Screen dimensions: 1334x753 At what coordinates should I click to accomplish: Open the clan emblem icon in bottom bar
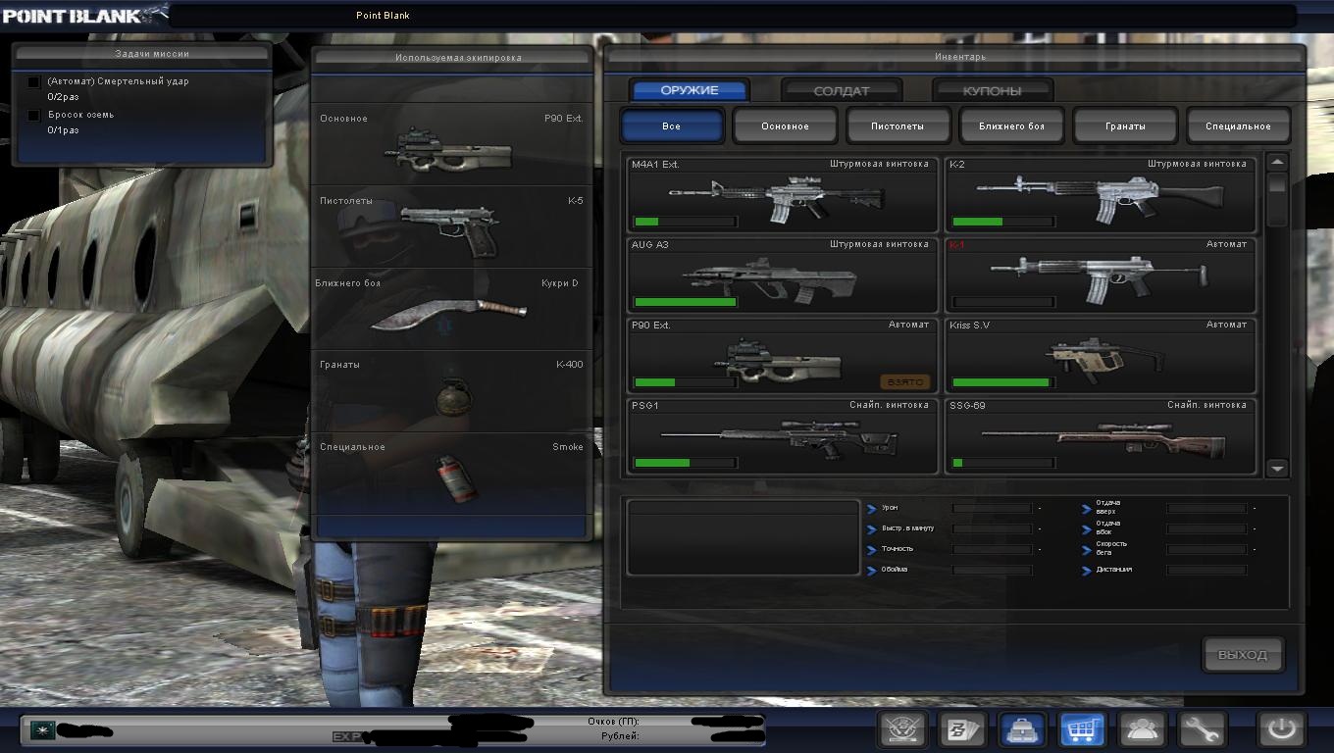click(902, 729)
